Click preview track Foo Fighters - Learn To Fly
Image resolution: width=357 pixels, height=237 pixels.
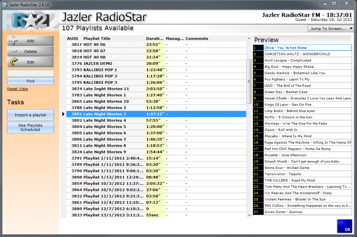(302, 79)
